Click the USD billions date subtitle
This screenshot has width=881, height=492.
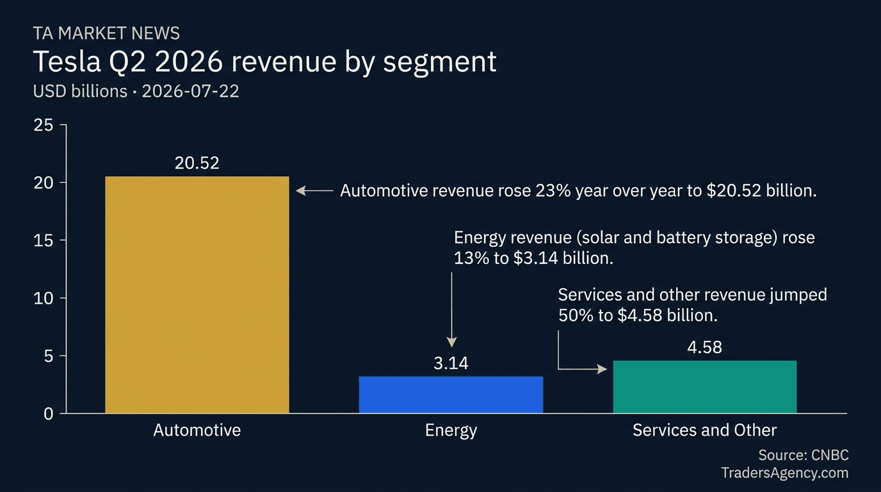coord(136,91)
